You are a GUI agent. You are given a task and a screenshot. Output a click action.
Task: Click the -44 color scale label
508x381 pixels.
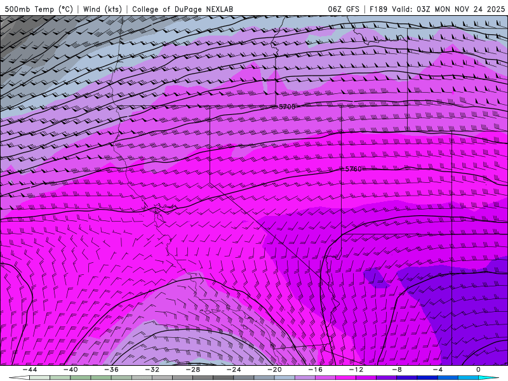[30, 370]
